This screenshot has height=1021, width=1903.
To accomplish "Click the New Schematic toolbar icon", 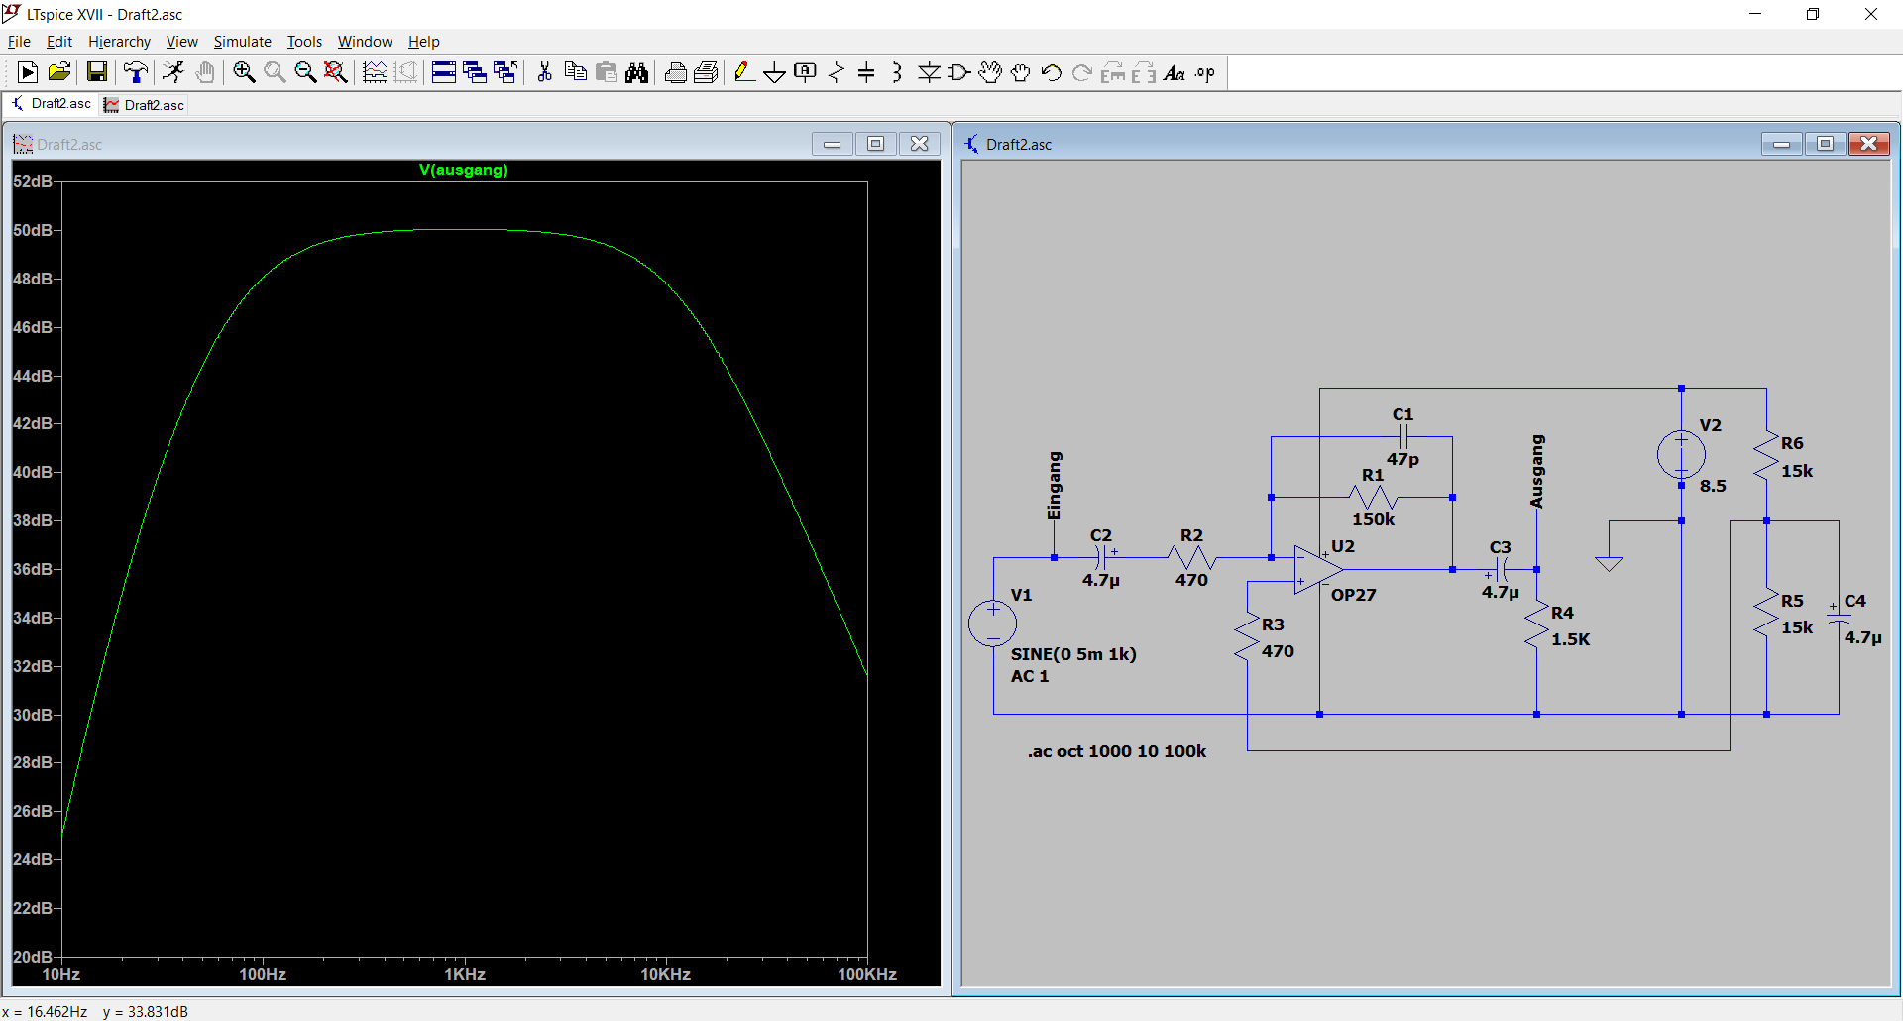I will tap(28, 72).
